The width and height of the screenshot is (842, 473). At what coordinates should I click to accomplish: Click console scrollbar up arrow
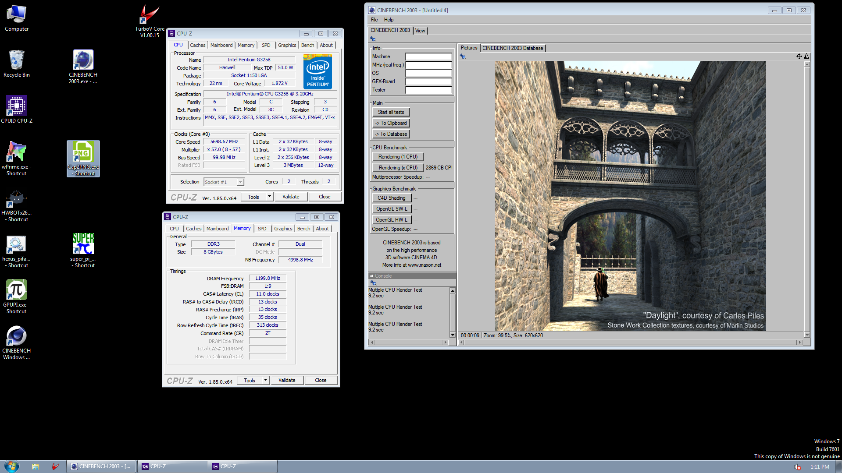453,291
